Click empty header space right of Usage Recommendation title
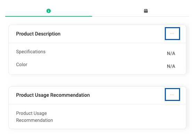 click(128, 95)
